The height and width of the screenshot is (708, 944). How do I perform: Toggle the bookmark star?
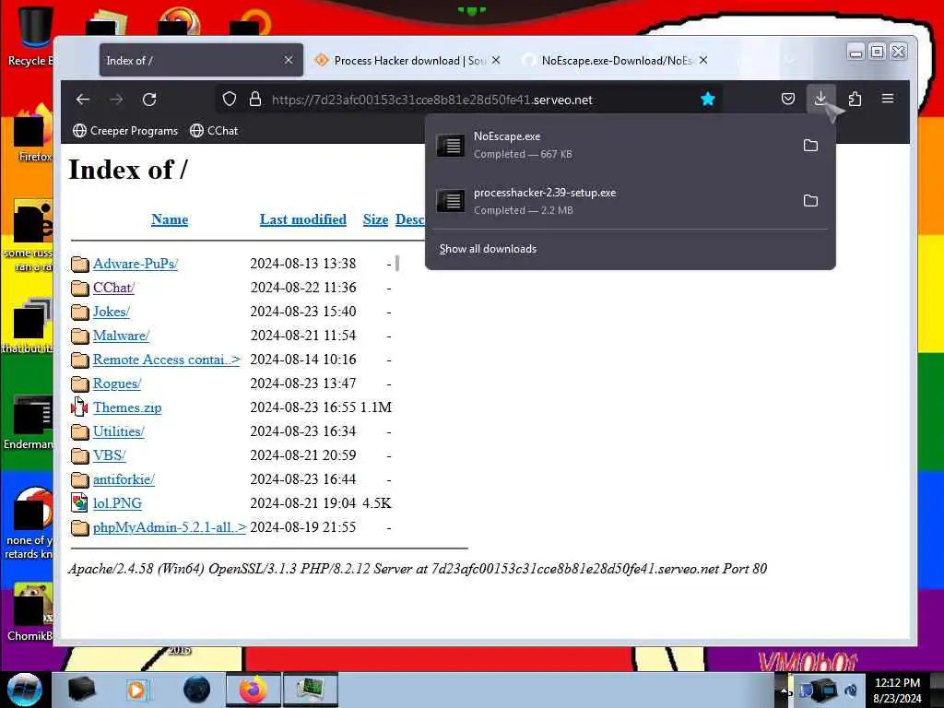pos(708,100)
